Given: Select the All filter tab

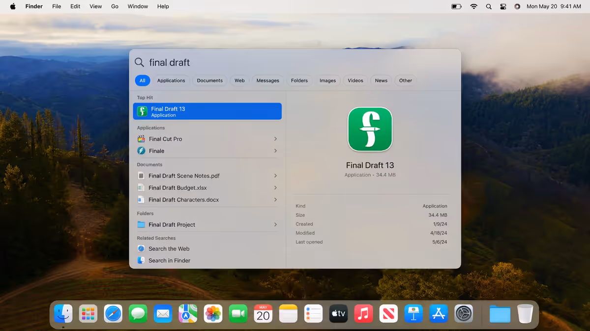Looking at the screenshot, I should pos(142,80).
